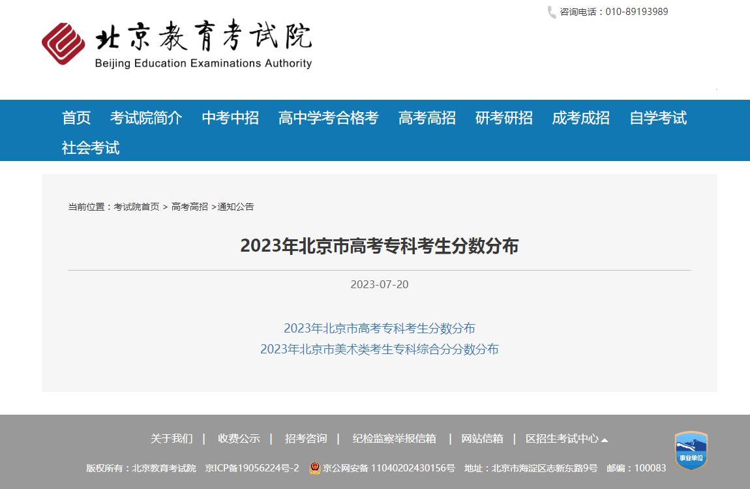
Task: Open the 2023年北京市美术类考生专科综合分分数分布 link
Action: click(x=380, y=349)
